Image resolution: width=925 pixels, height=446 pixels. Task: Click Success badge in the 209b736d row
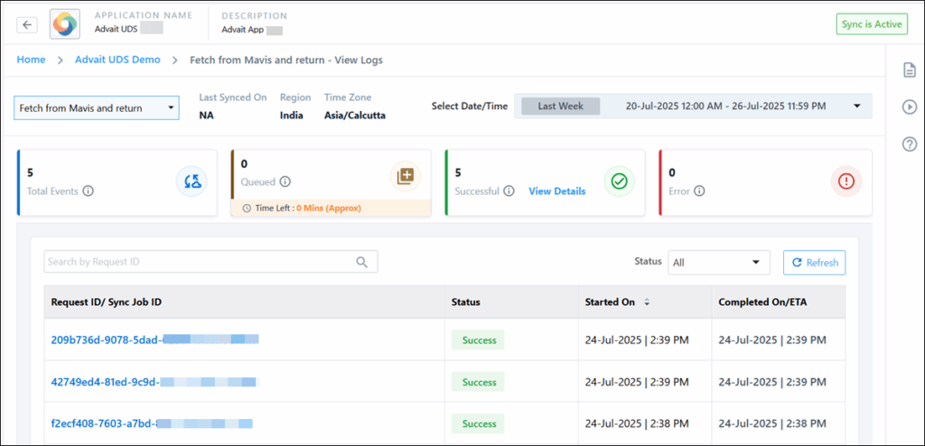479,340
